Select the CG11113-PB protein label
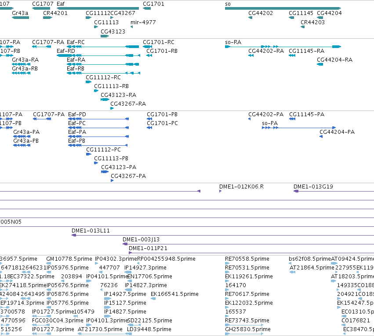 click(x=111, y=159)
